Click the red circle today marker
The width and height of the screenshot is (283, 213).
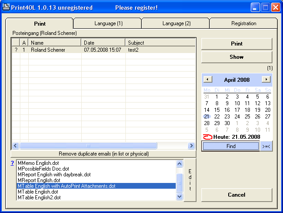pos(208,137)
